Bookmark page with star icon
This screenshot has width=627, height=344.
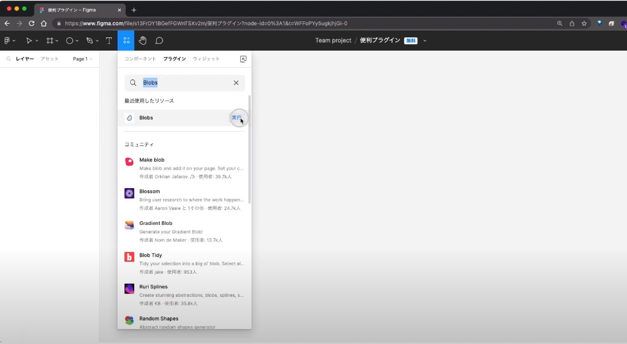(x=584, y=24)
